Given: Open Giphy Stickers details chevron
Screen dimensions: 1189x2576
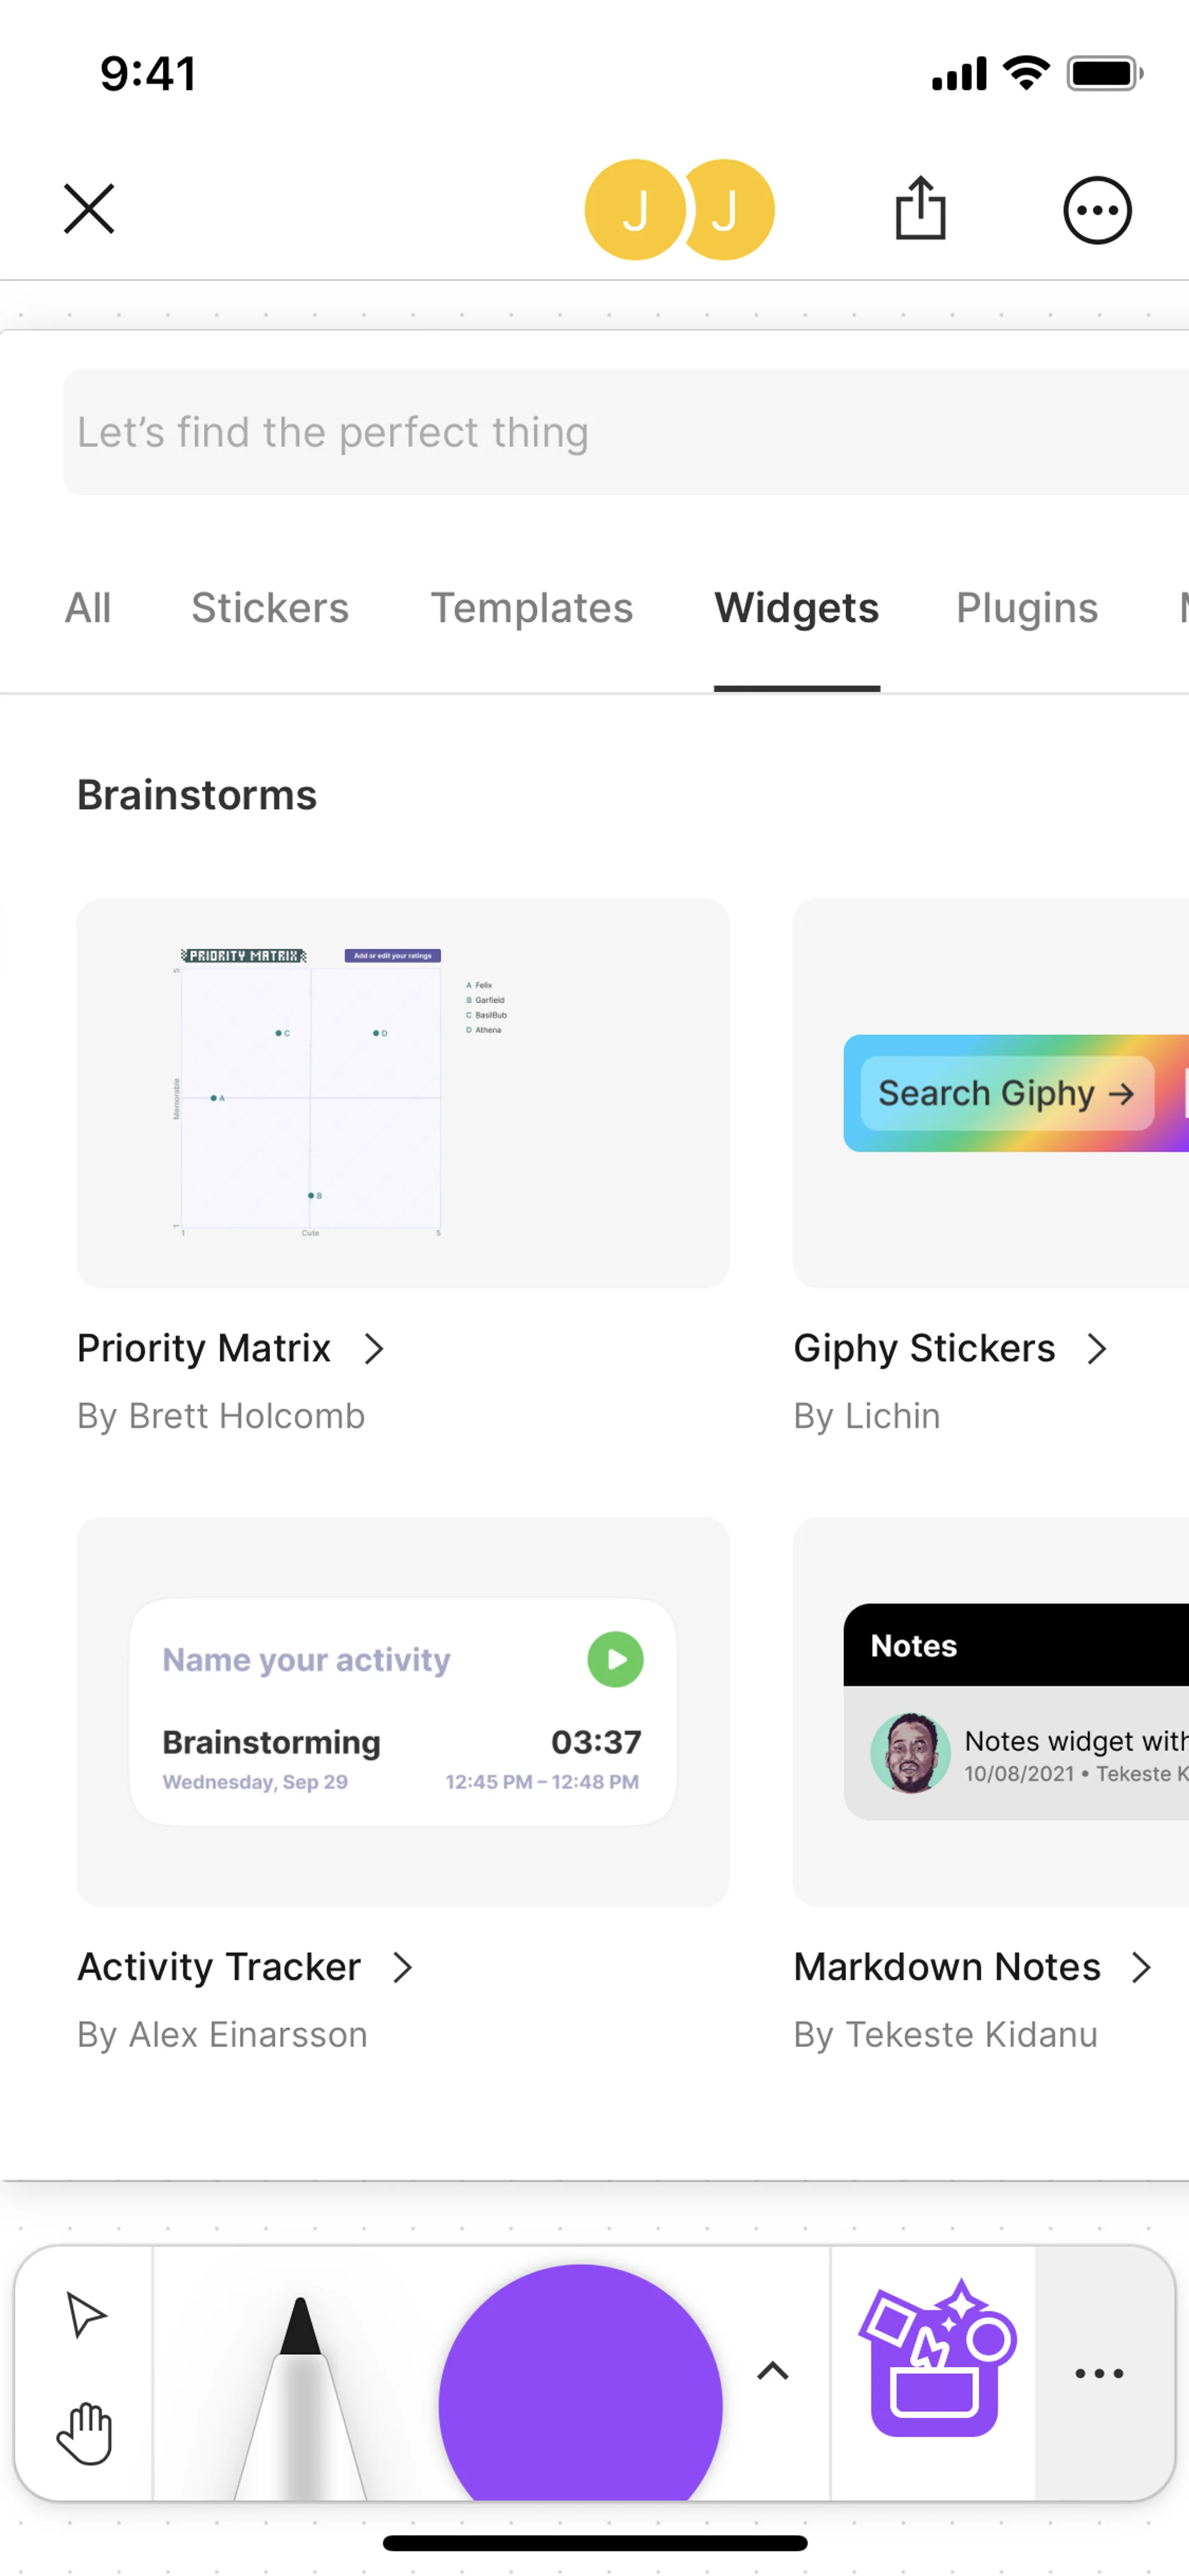Looking at the screenshot, I should coord(1097,1349).
